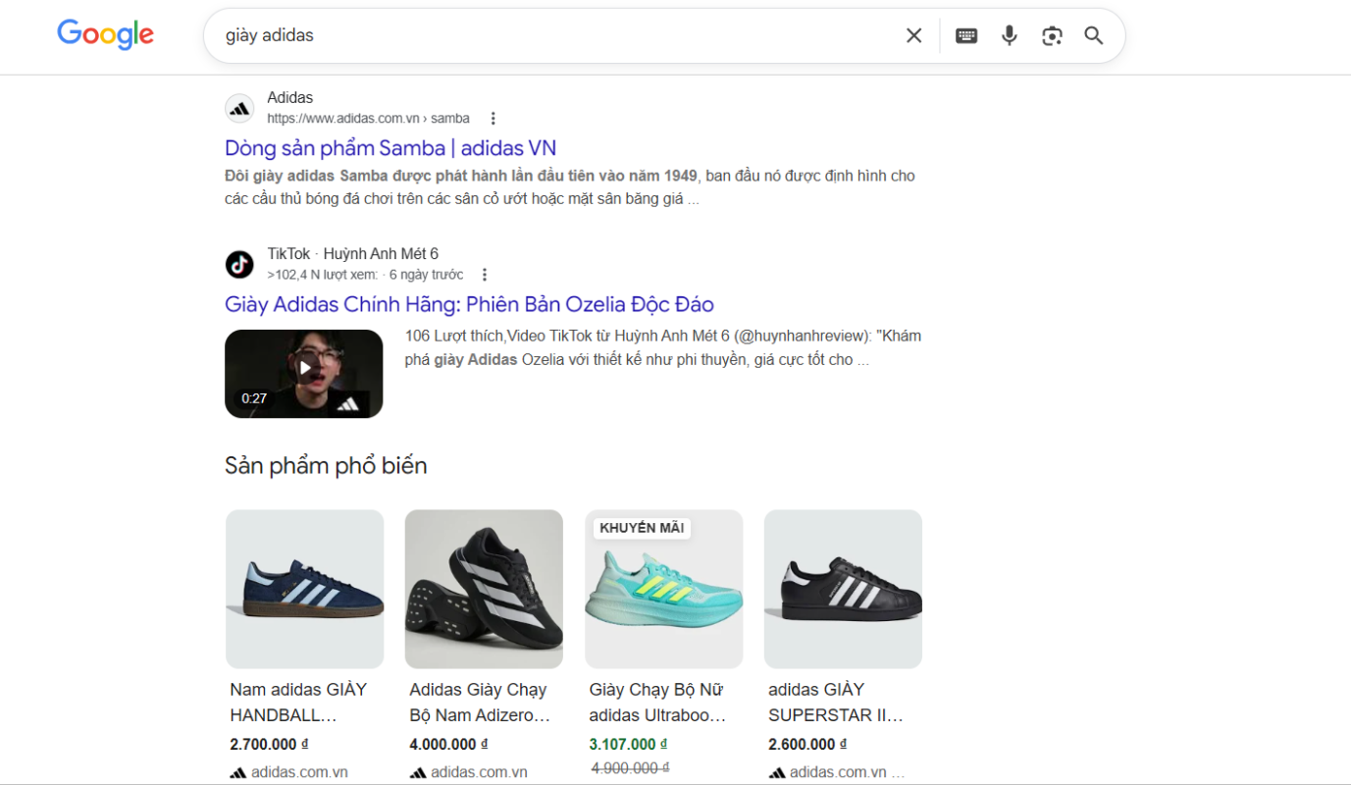Viewport: 1351px width, 785px height.
Task: Open the on-screen keyboard input tool
Action: click(966, 36)
